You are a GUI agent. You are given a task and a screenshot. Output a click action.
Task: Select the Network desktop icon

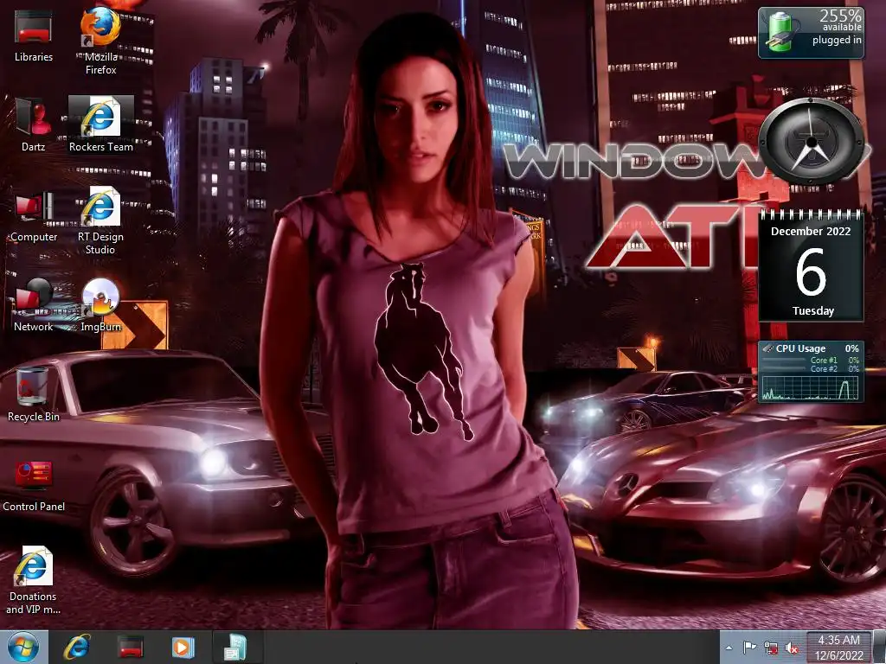[x=34, y=305]
